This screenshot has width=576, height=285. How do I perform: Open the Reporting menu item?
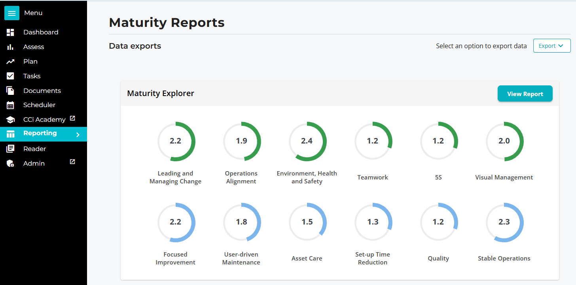click(40, 133)
